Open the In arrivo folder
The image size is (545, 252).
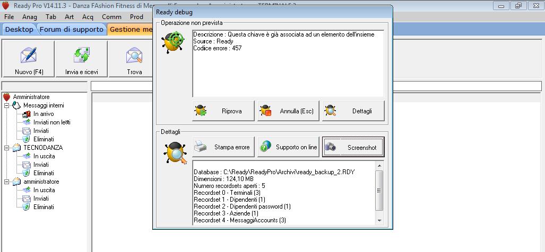44,114
